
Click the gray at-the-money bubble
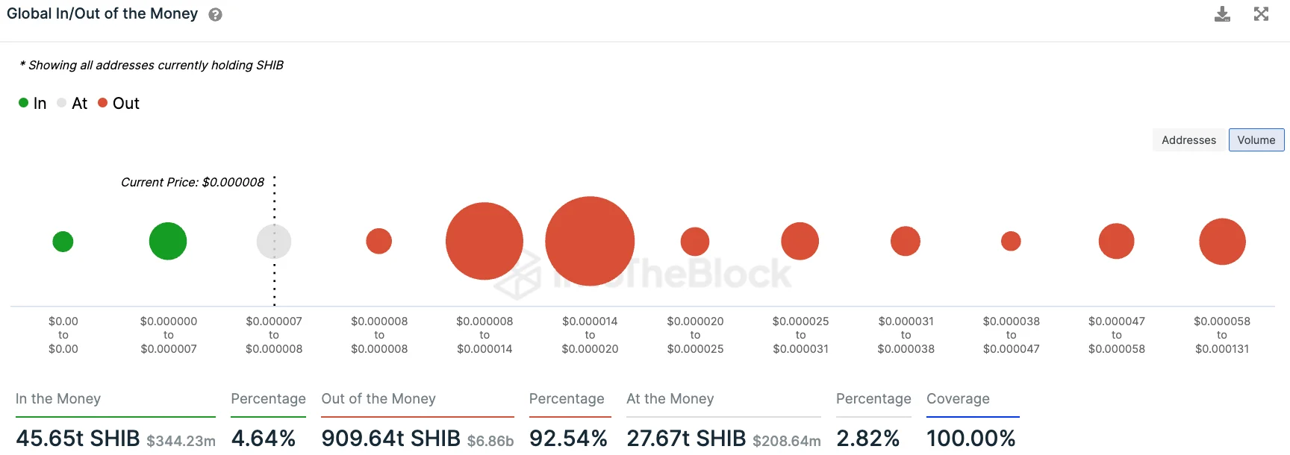pyautogui.click(x=274, y=241)
